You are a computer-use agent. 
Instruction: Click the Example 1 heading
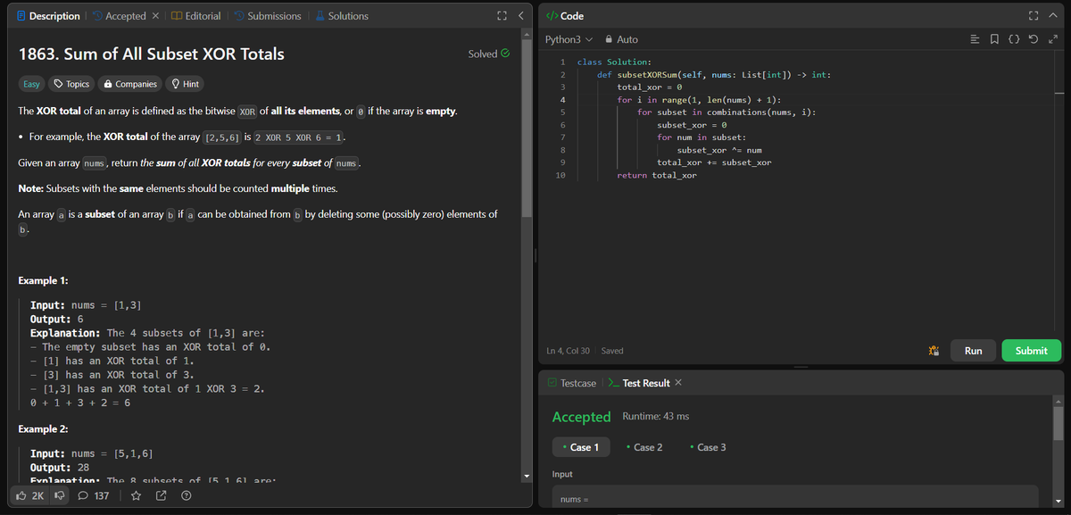(x=44, y=281)
